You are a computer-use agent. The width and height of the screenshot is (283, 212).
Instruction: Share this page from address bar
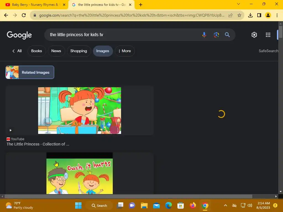[230, 15]
